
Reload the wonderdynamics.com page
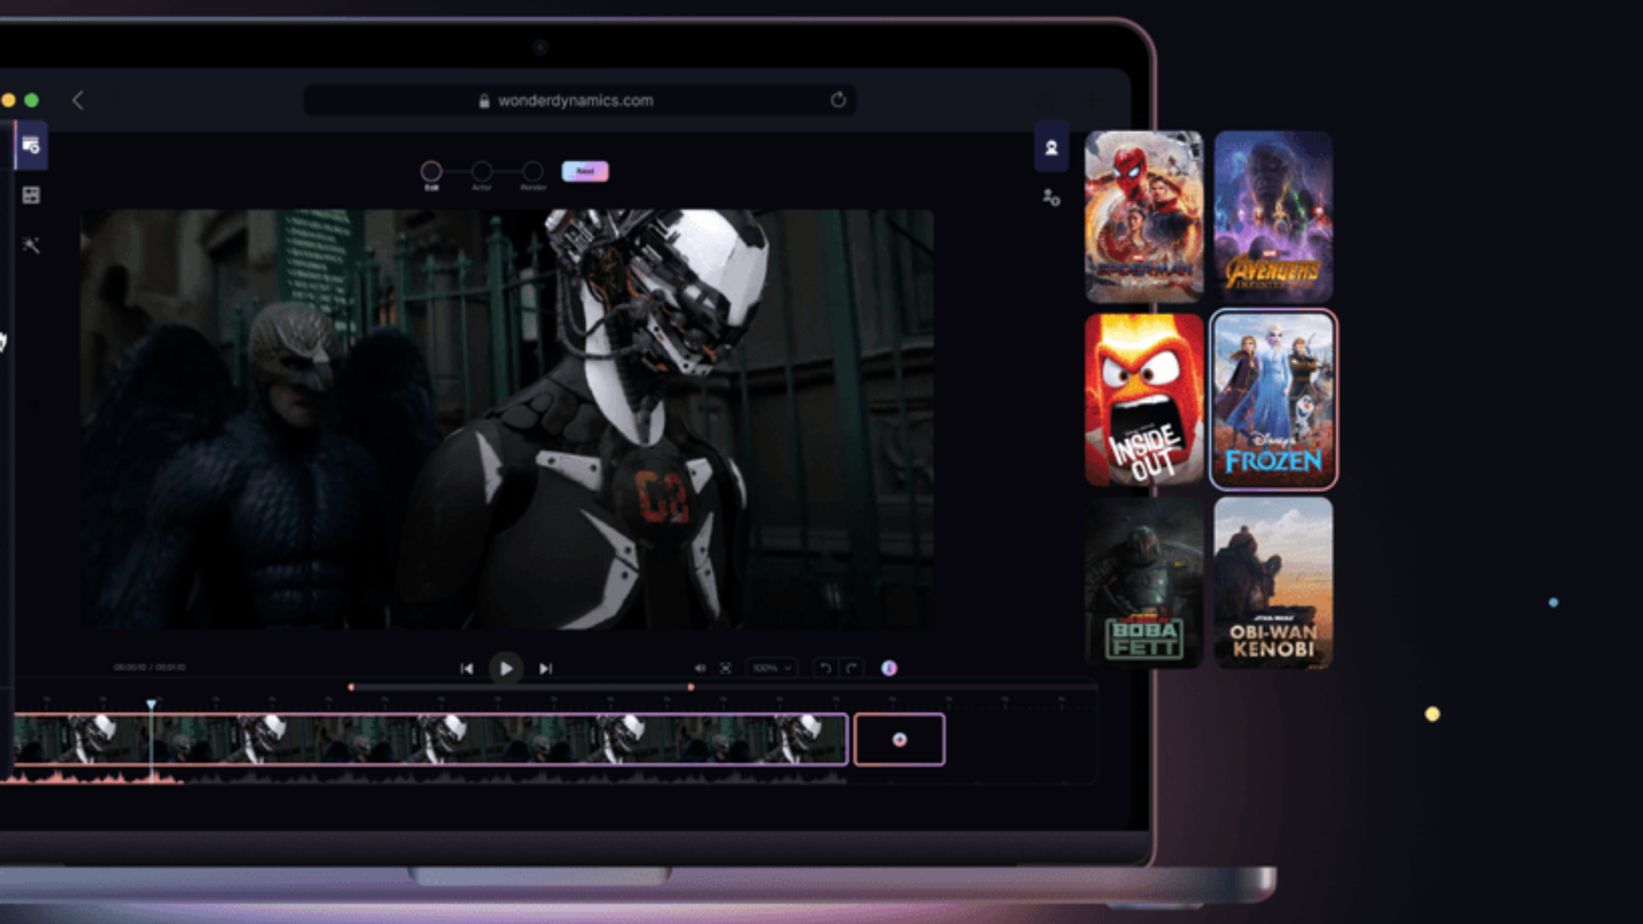point(838,100)
